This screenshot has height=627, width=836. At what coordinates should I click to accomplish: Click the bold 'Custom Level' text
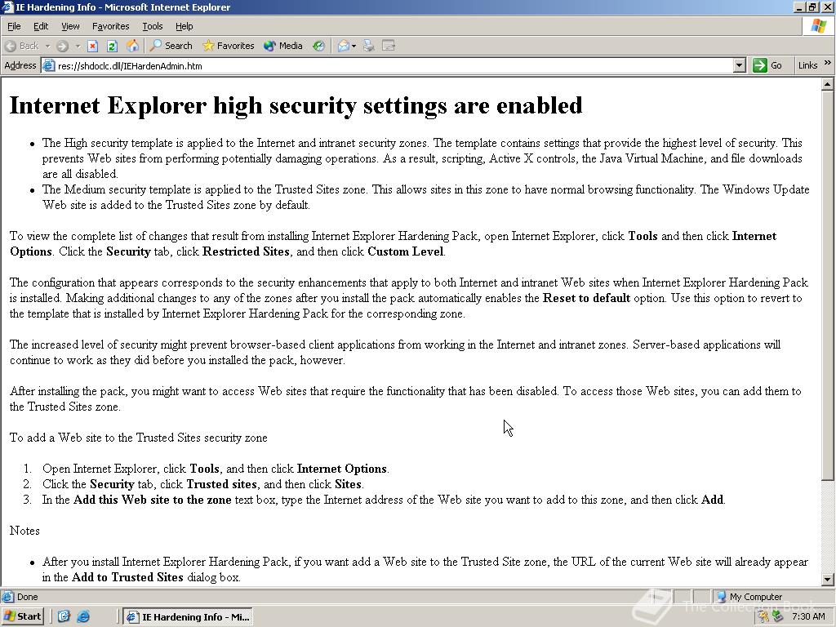click(x=406, y=251)
